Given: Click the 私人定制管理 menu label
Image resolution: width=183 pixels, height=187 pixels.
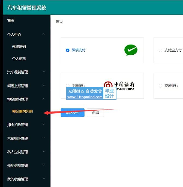Looking at the screenshot, I should click(x=17, y=152).
